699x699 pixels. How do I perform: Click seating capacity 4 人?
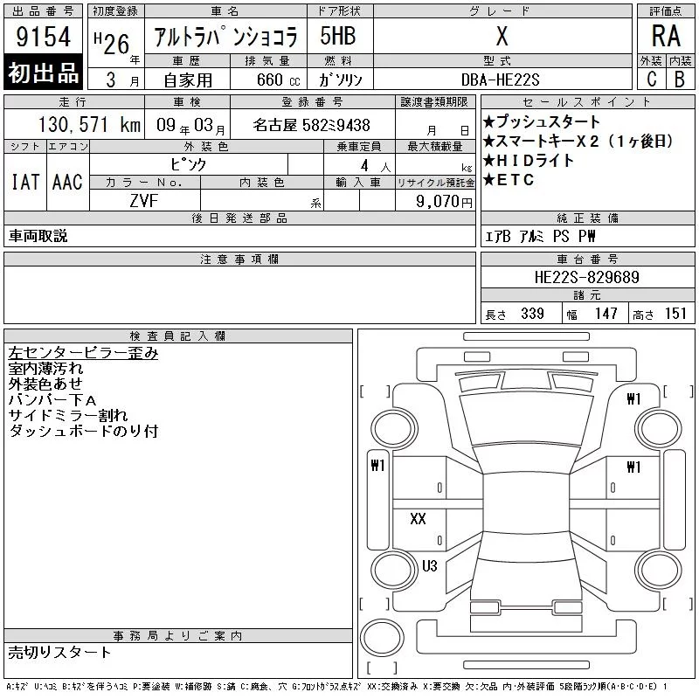[x=376, y=166]
